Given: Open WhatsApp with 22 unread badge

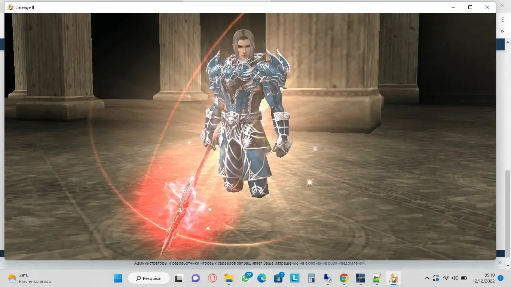Looking at the screenshot, I should coord(246,278).
